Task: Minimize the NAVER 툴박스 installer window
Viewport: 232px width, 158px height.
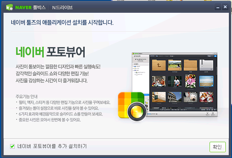Action: point(218,7)
